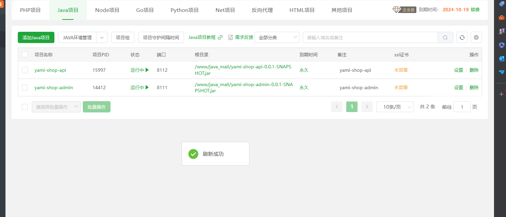506x217 pixels.
Task: Switch to the Node项目 tab
Action: (107, 10)
